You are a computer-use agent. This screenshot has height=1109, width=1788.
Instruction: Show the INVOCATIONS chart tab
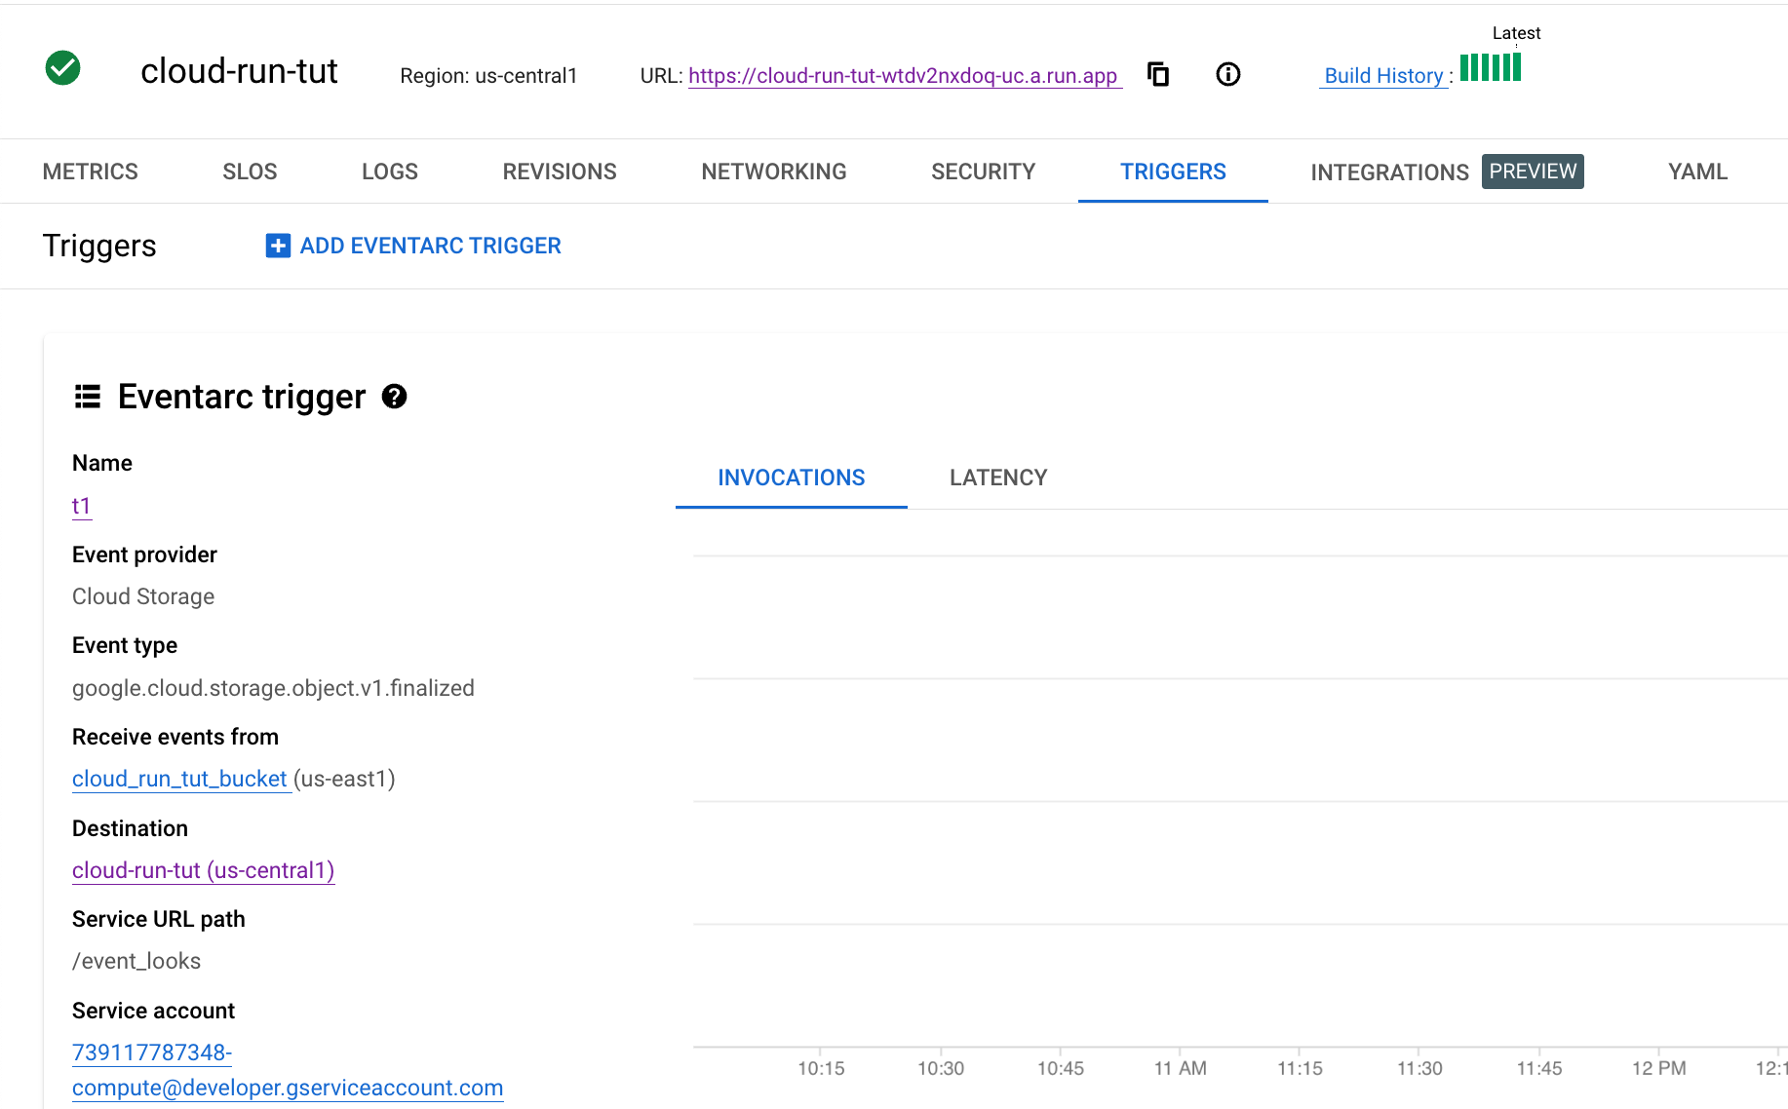tap(792, 478)
